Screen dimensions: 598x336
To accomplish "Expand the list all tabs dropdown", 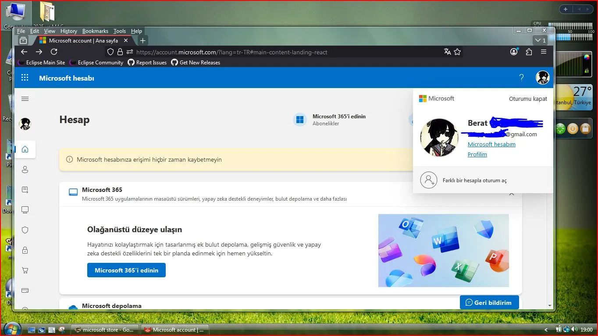I will pyautogui.click(x=540, y=40).
